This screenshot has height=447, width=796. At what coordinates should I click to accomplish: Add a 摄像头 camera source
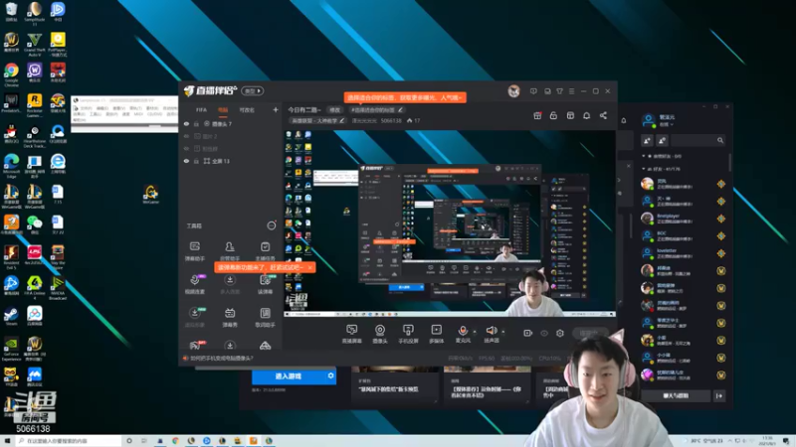coord(380,334)
